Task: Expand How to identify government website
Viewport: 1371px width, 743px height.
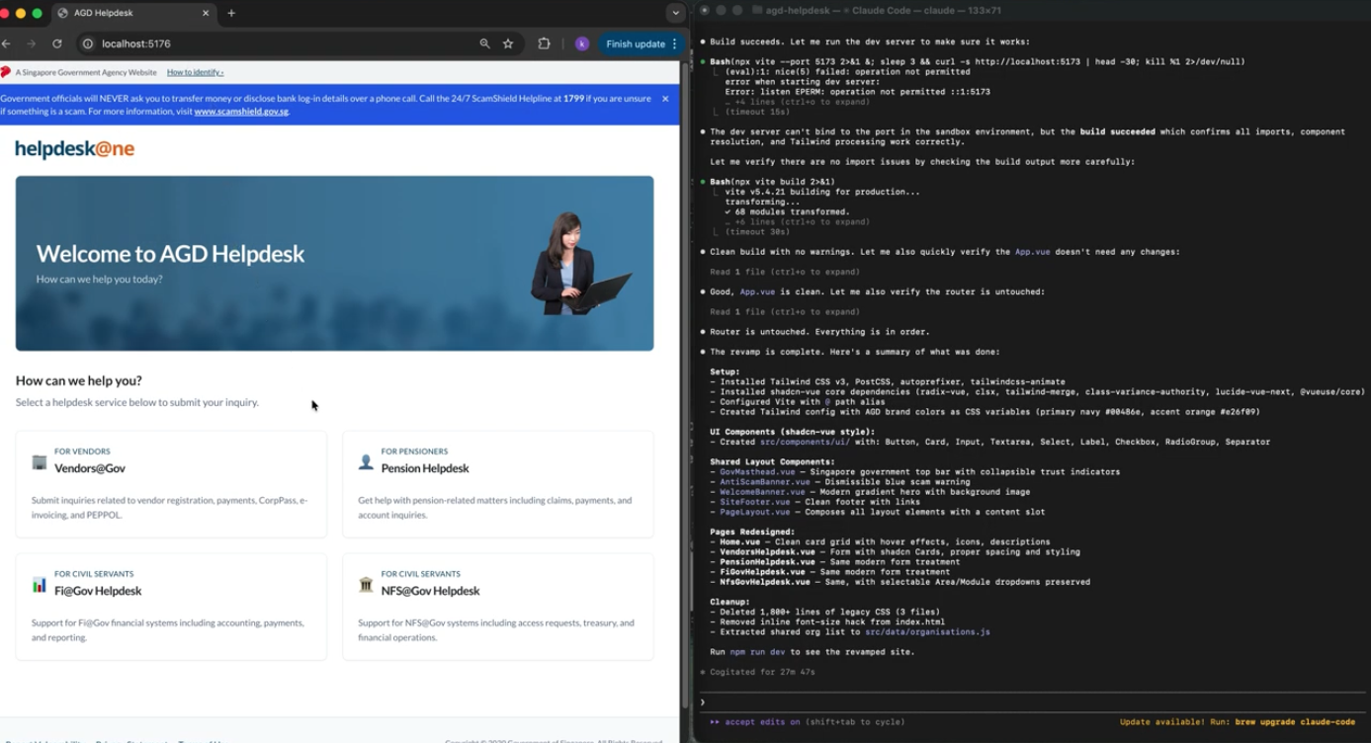Action: coord(195,72)
